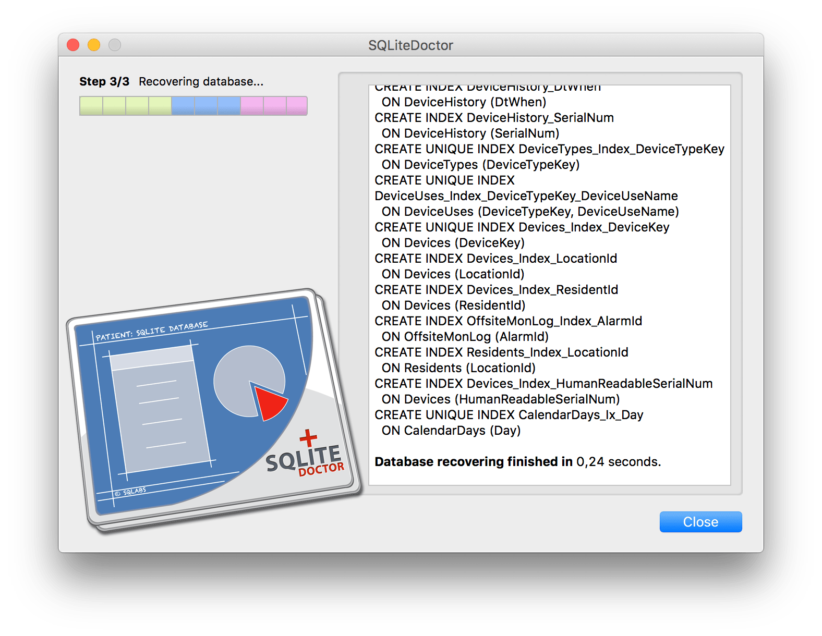Viewport: 822px width, 636px height.
Task: Select line 'ON DeviceHistory (DtWhen)'
Action: pos(464,102)
